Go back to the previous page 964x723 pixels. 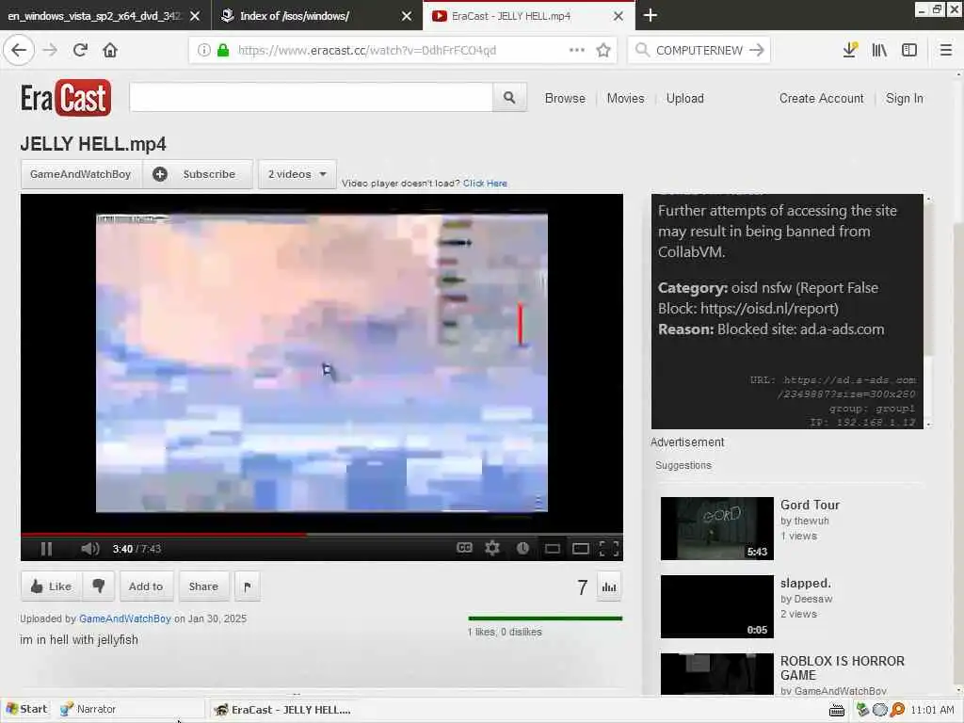tap(19, 50)
